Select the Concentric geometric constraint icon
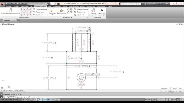The height and width of the screenshot is (103, 184). pos(28,9)
